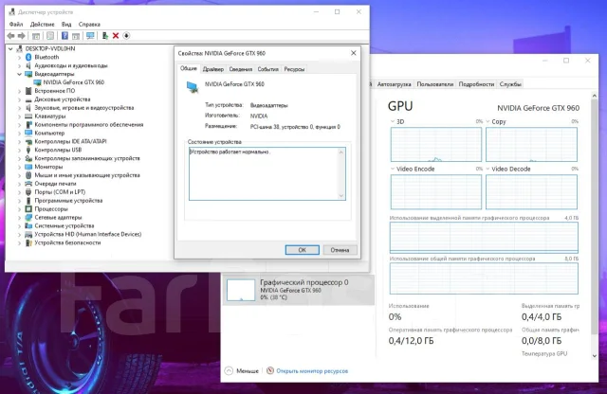Click the Процессоры chip icon

28,208
